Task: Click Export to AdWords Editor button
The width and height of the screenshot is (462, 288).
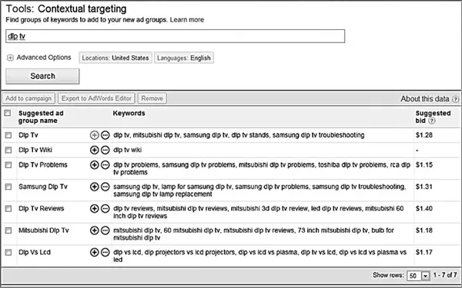Action: (96, 98)
